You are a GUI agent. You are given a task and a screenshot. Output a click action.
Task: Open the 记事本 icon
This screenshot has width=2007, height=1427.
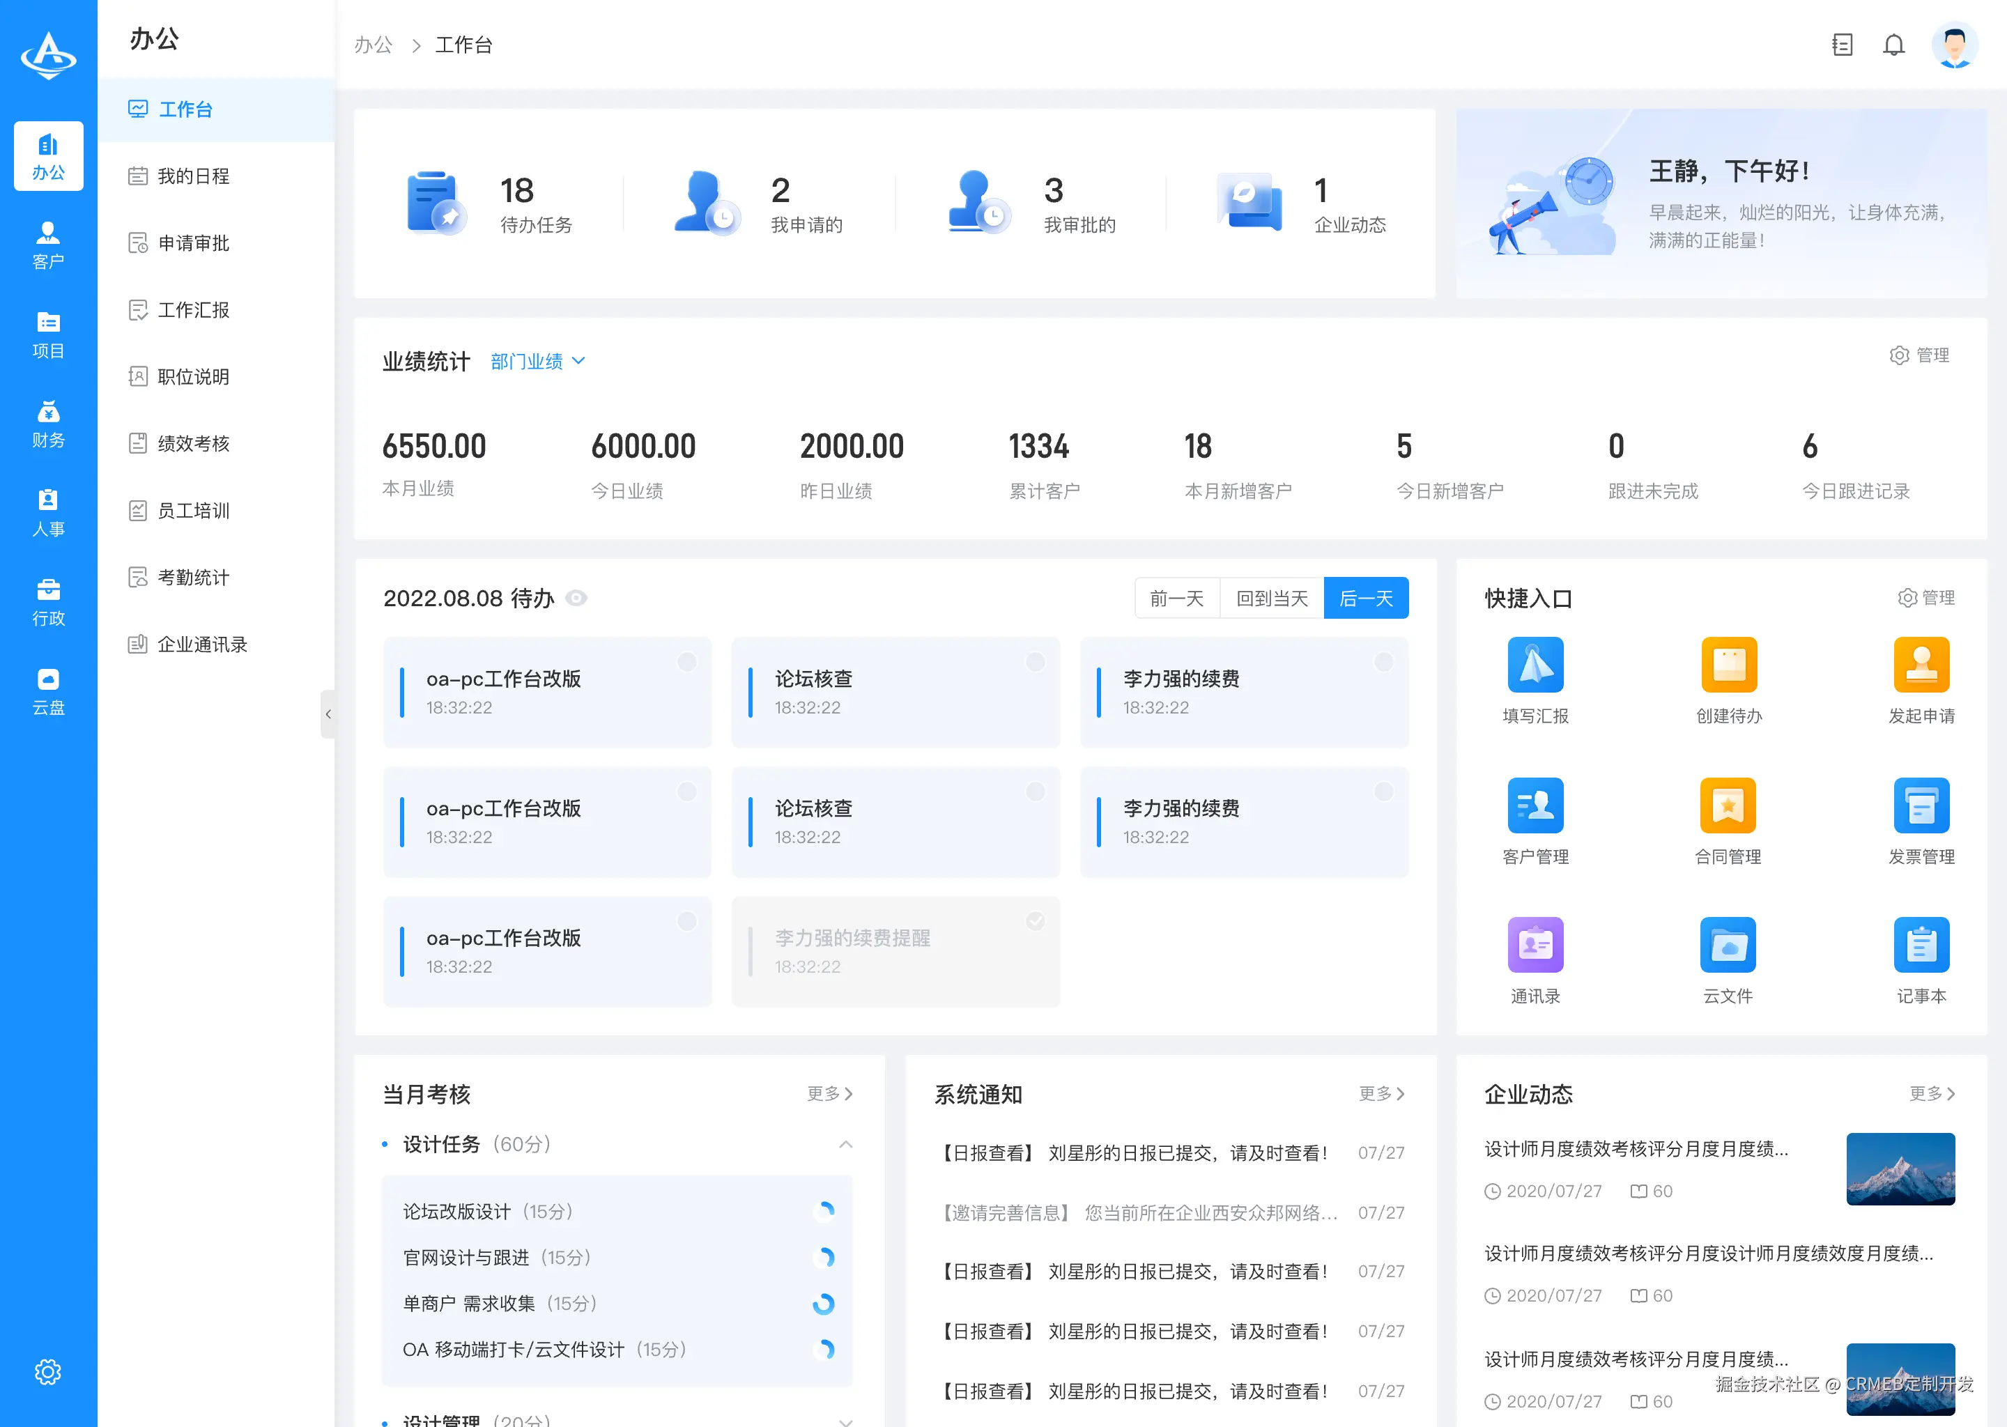1922,943
